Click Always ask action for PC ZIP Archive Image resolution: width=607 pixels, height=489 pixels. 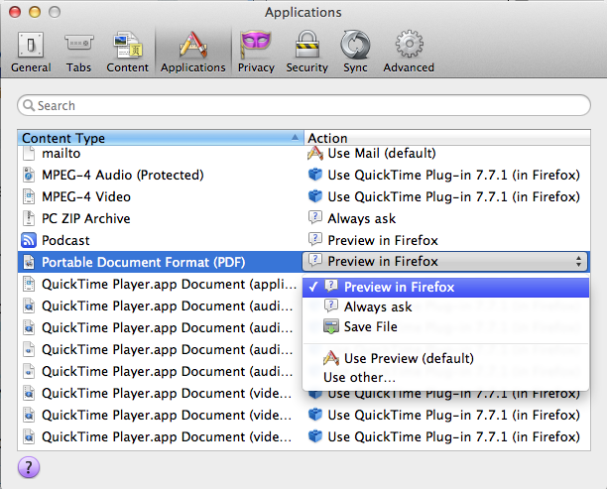coord(362,219)
